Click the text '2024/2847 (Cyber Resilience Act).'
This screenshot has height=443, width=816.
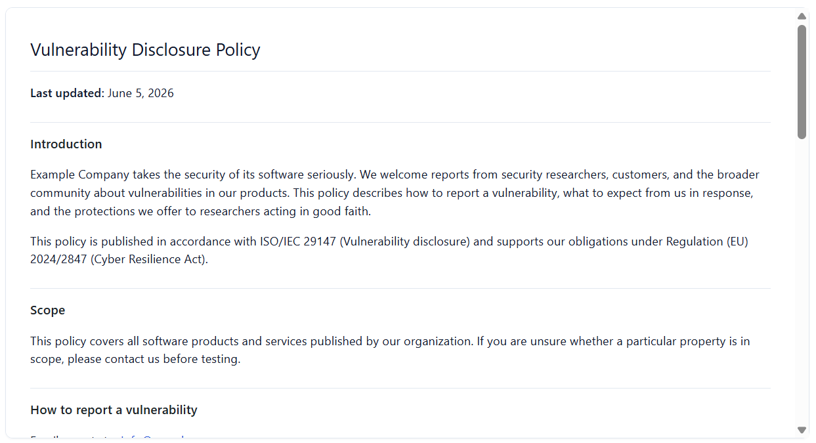pyautogui.click(x=119, y=259)
